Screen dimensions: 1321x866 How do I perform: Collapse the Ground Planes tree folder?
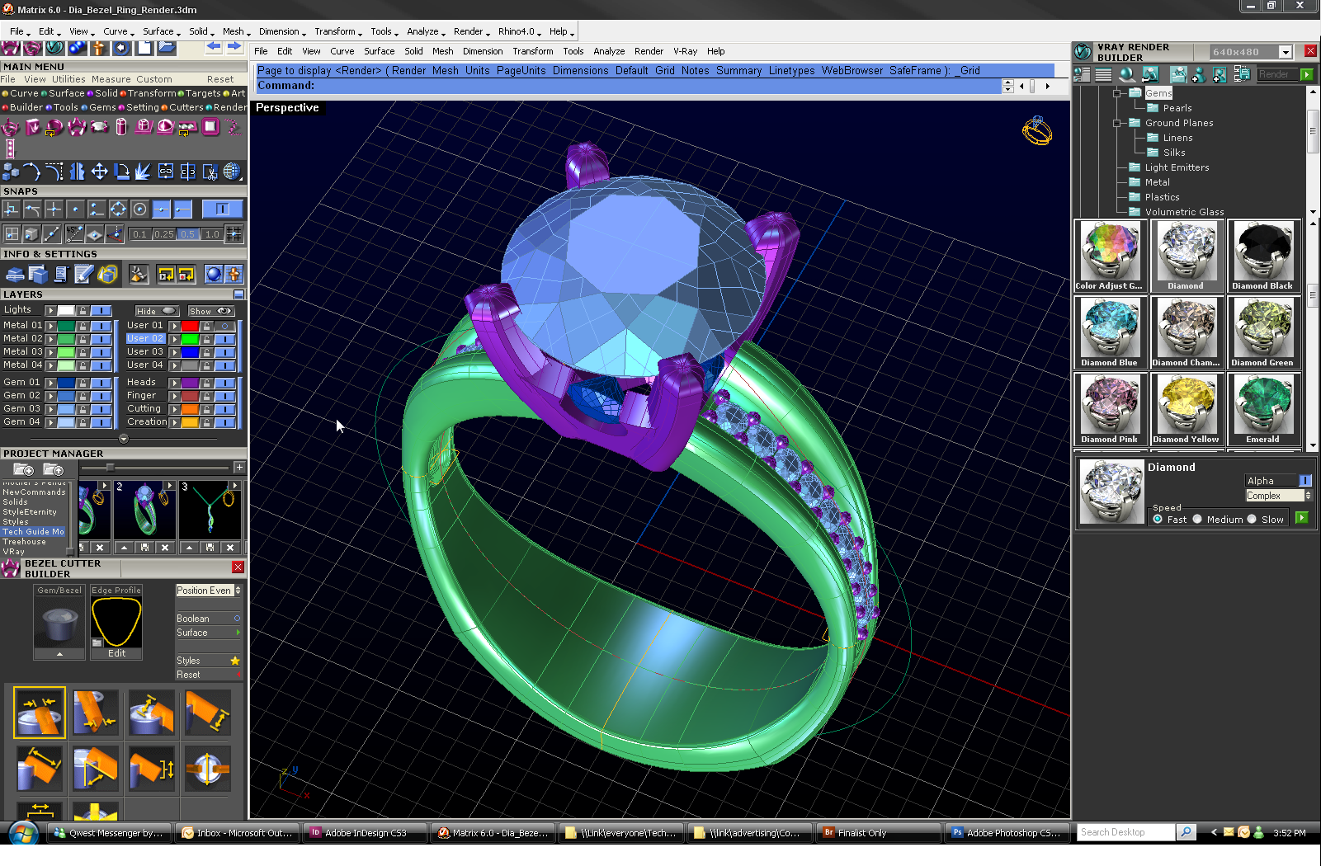1118,123
